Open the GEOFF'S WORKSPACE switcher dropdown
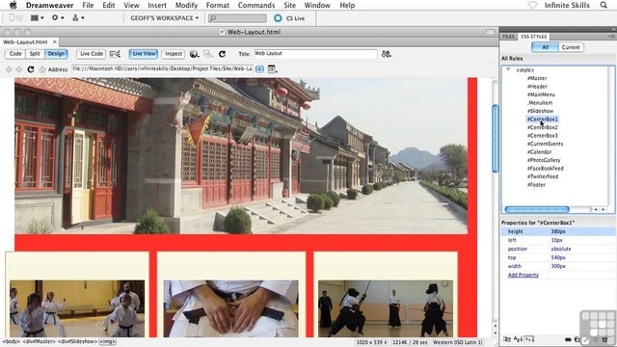This screenshot has height=347, width=617. 164,18
